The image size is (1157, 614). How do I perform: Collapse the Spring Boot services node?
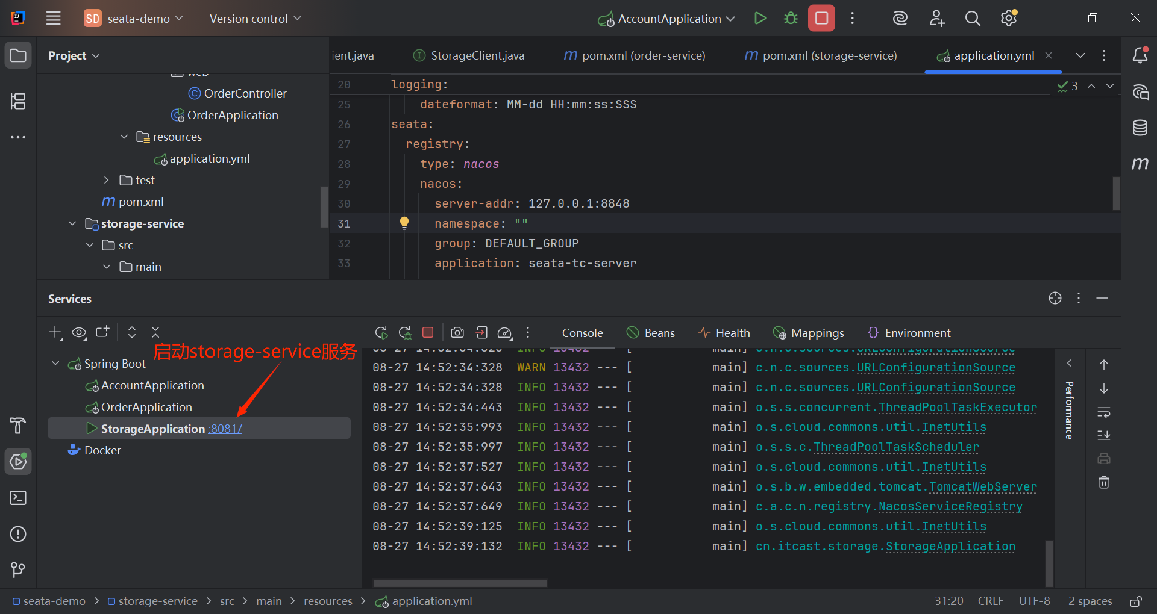coord(55,364)
